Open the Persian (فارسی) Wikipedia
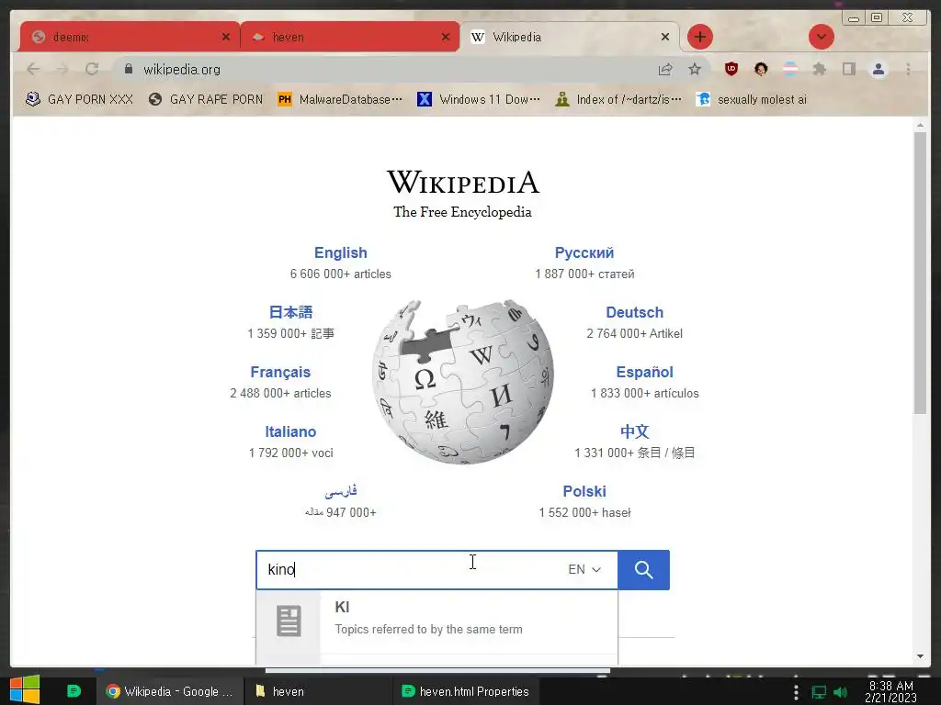Viewport: 941px width, 705px height. pos(340,491)
